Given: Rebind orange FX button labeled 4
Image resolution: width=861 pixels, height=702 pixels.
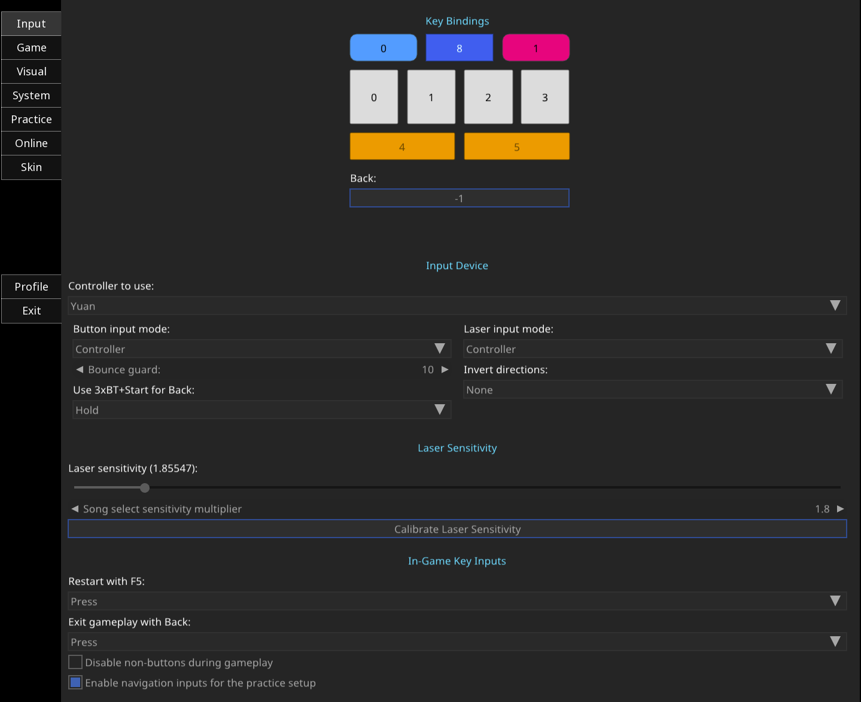Looking at the screenshot, I should [402, 146].
